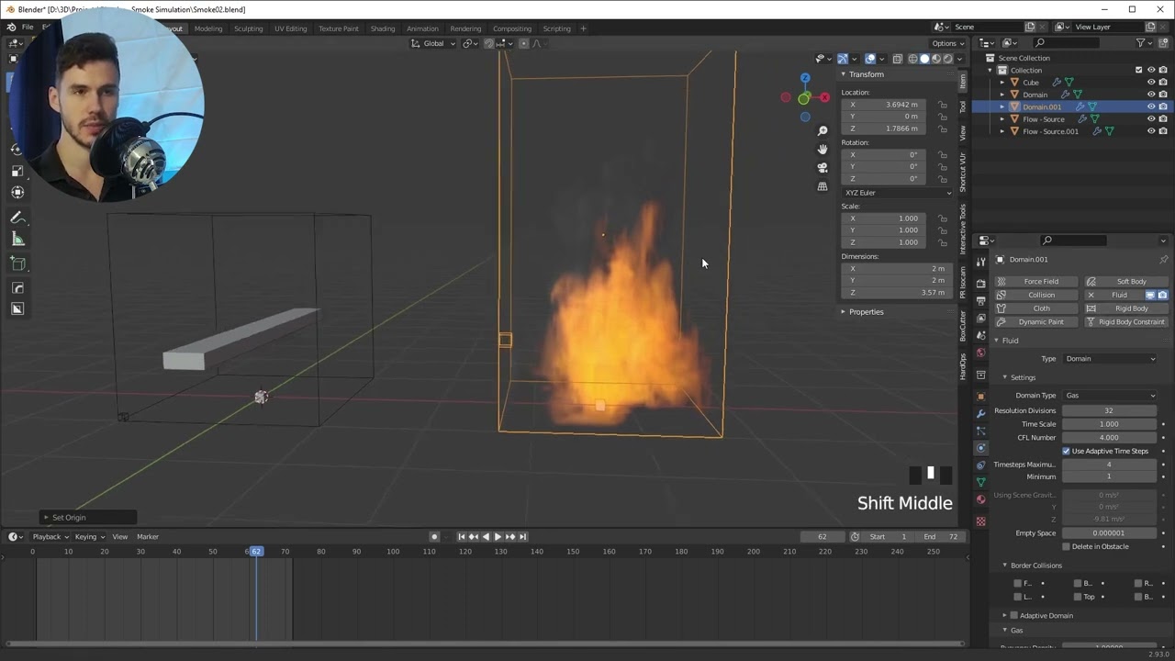Toggle Fluid show in viewport button
Image resolution: width=1175 pixels, height=661 pixels.
[x=1150, y=295]
